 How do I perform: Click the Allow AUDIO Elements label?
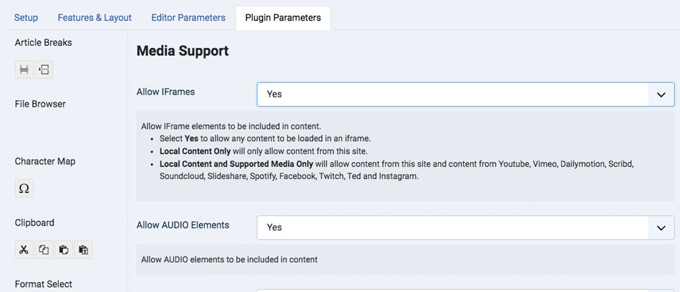tap(183, 225)
